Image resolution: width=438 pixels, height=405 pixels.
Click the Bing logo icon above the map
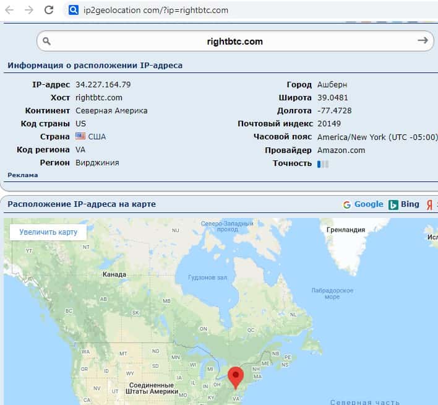point(393,205)
